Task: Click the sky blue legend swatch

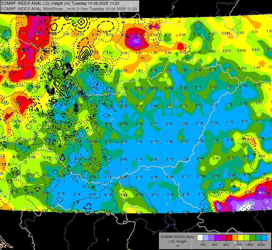Action: tap(264, 238)
